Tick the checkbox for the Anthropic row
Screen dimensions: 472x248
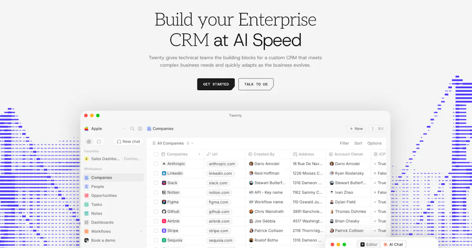[x=156, y=164]
